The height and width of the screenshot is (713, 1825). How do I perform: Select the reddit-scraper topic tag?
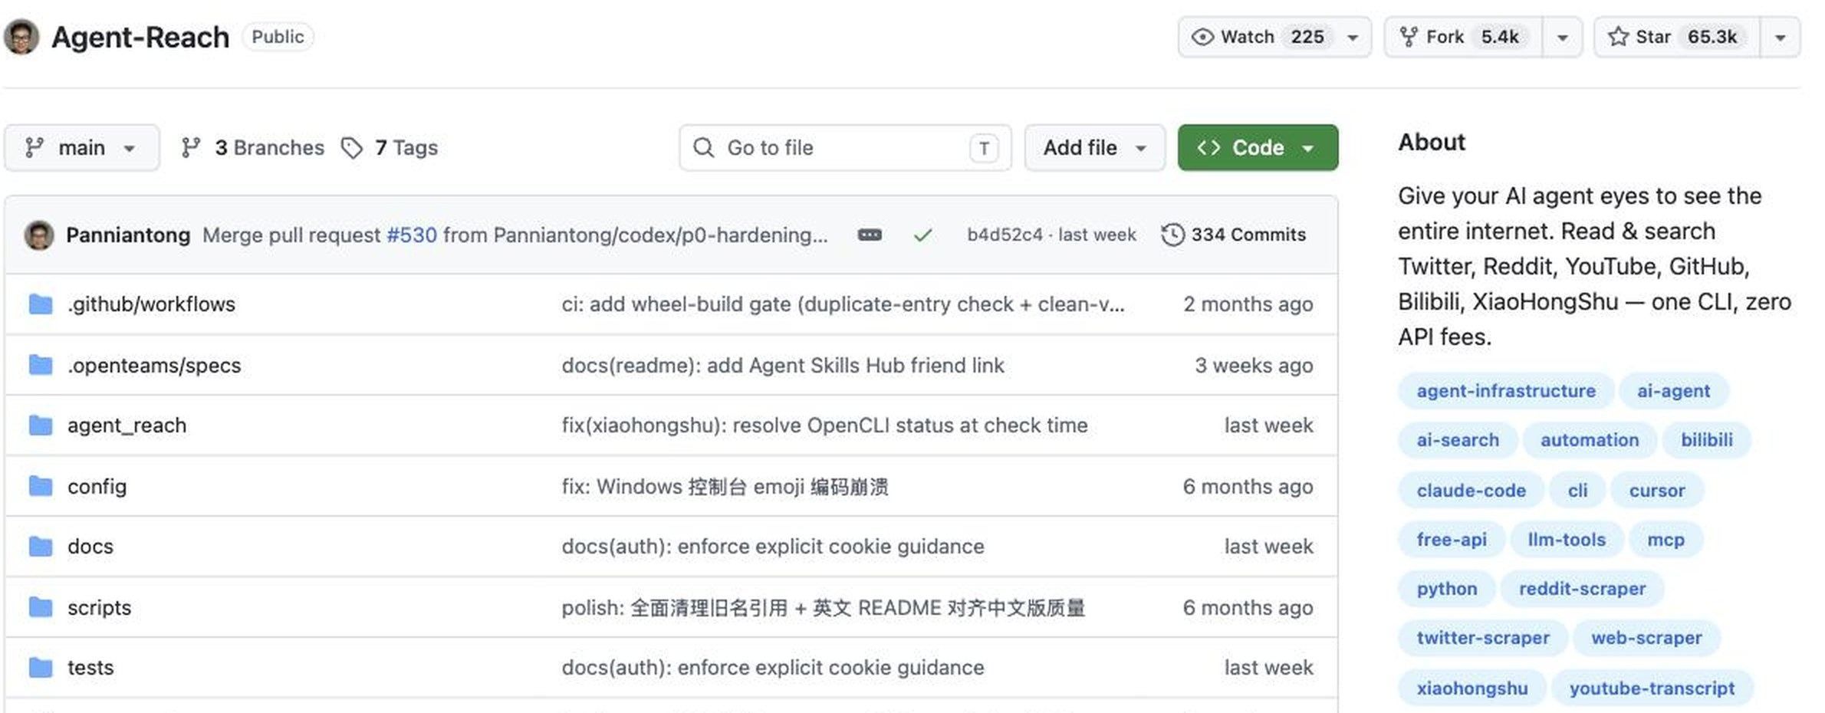point(1582,589)
